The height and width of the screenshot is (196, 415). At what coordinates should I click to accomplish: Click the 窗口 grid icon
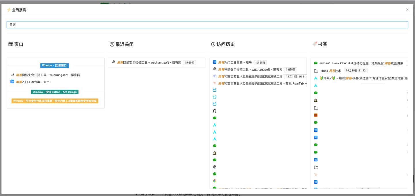coord(11,44)
